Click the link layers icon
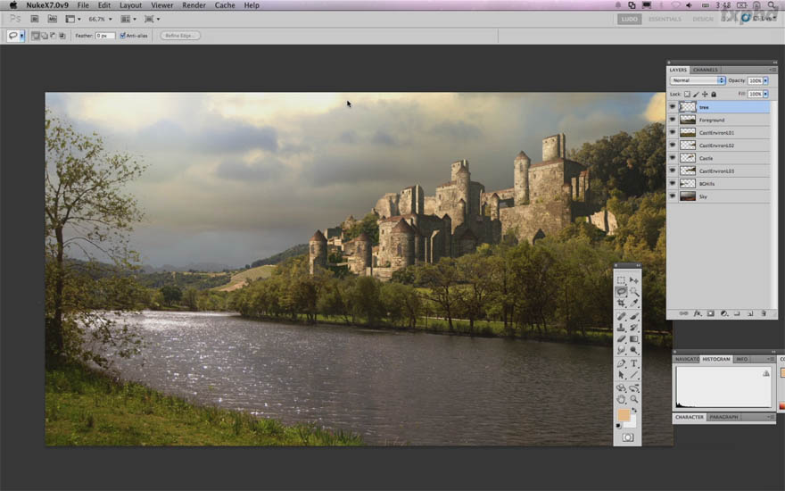The height and width of the screenshot is (491, 785). (x=683, y=313)
